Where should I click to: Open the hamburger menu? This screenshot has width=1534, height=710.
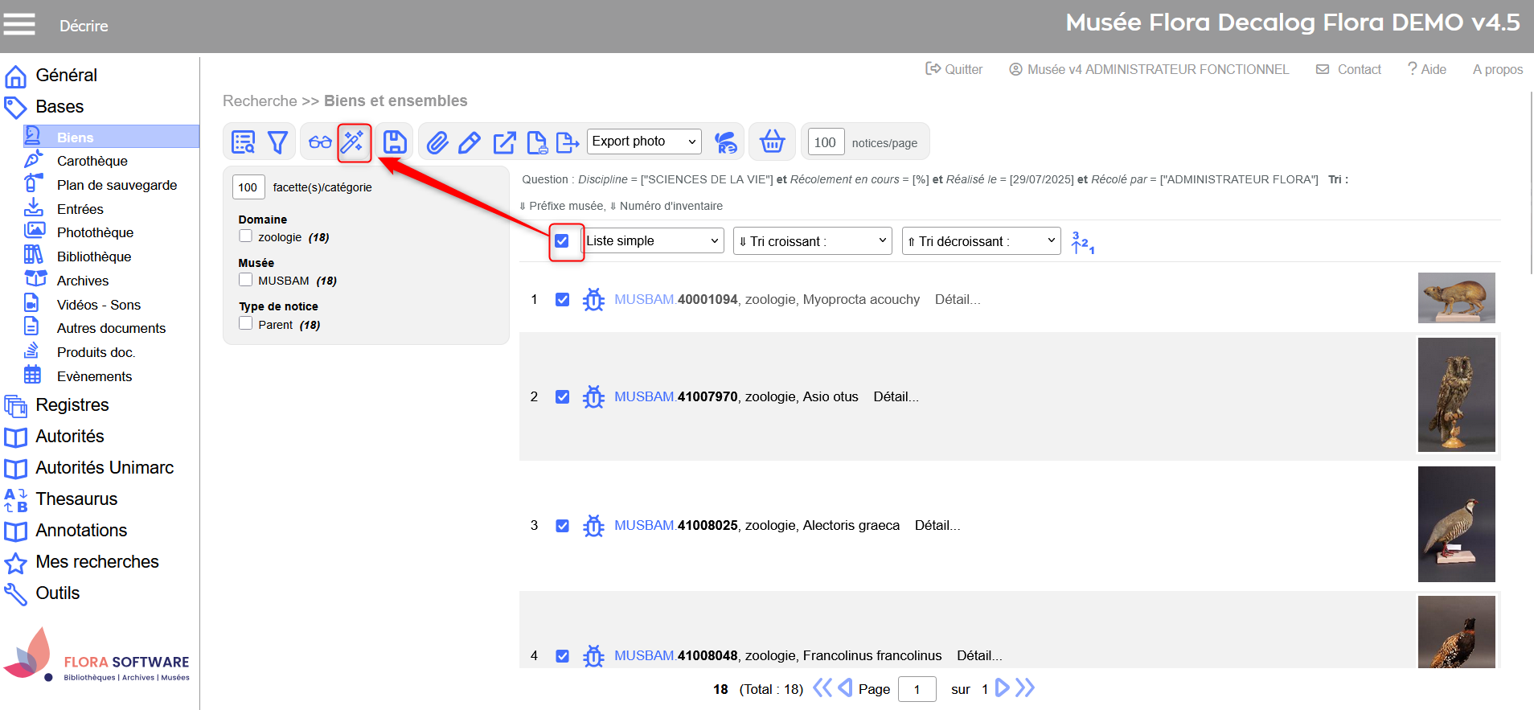click(x=19, y=25)
